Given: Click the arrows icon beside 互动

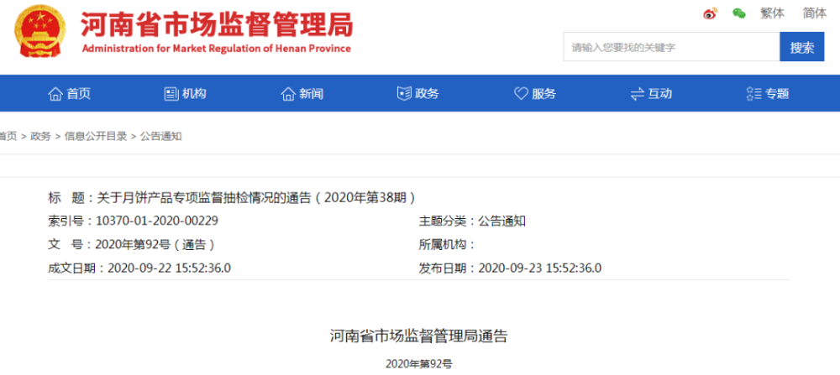Looking at the screenshot, I should 638,94.
